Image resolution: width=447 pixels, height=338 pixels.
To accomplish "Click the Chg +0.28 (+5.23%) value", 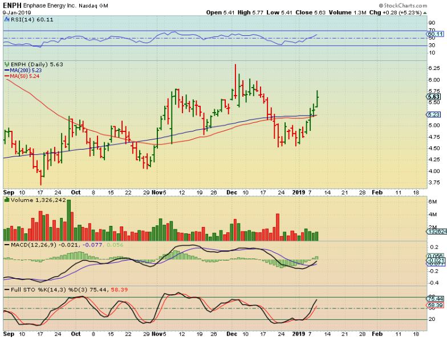I will tap(396, 13).
